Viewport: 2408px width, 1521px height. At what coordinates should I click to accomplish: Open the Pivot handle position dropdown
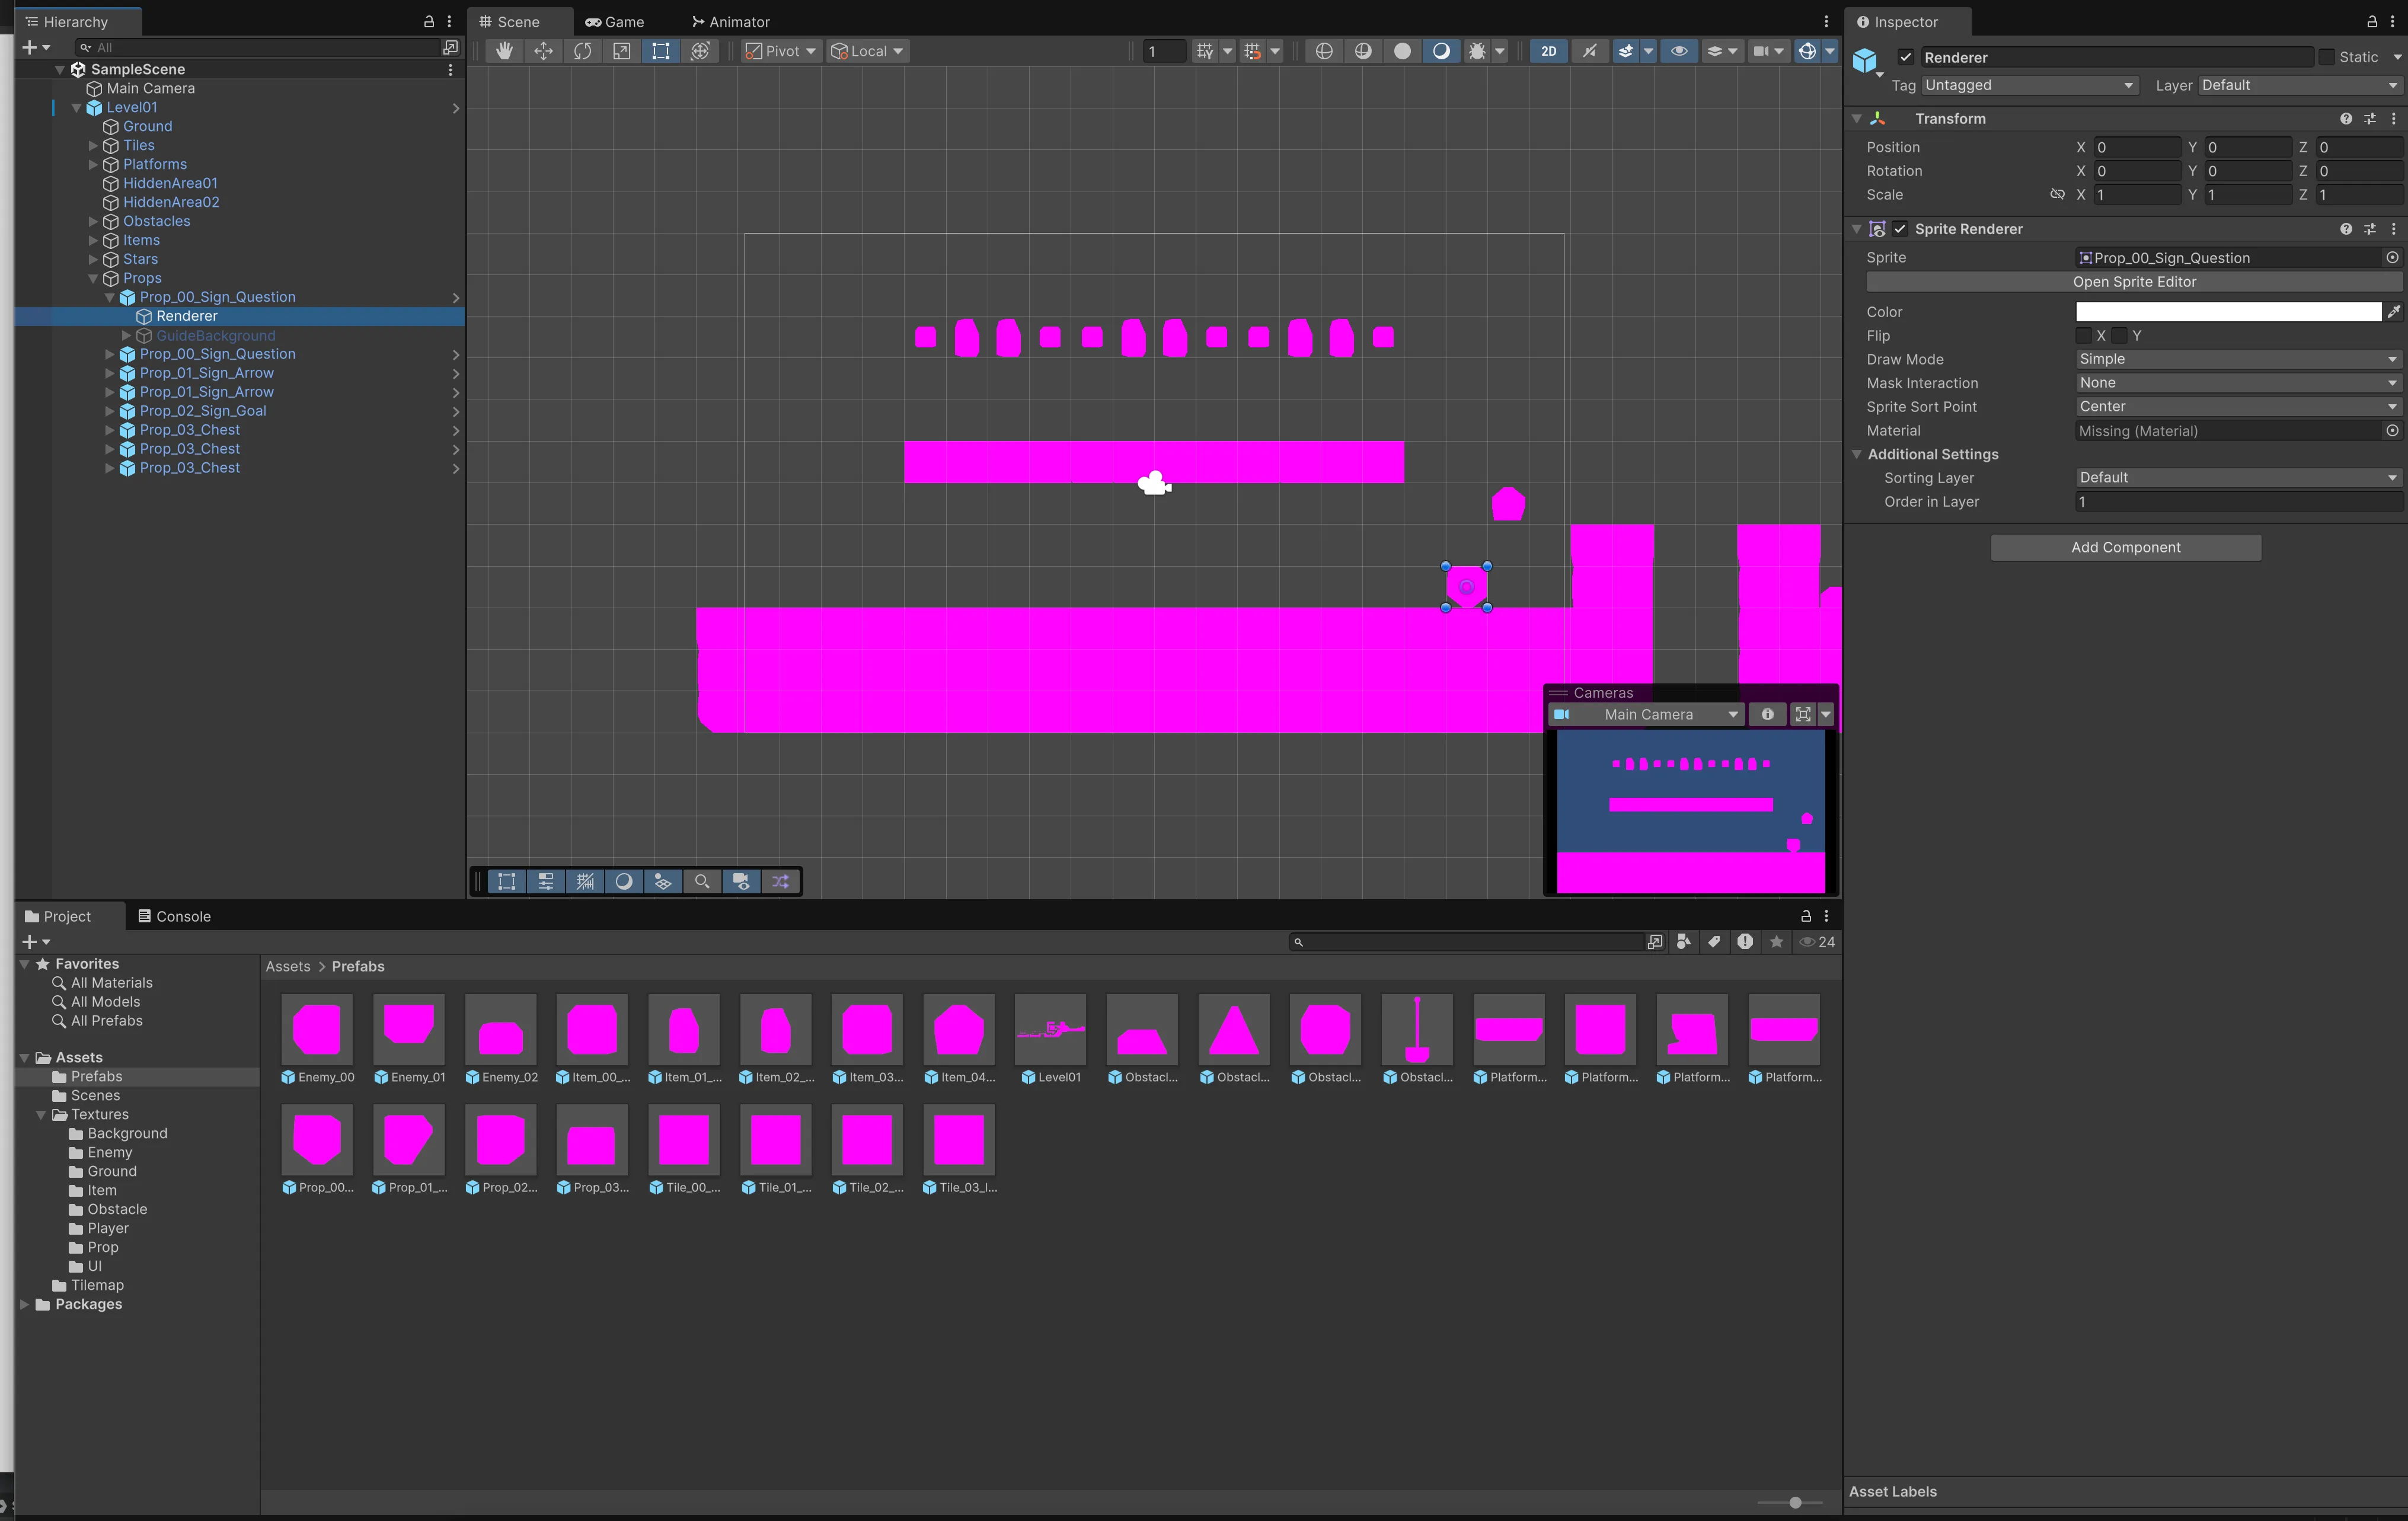(781, 51)
